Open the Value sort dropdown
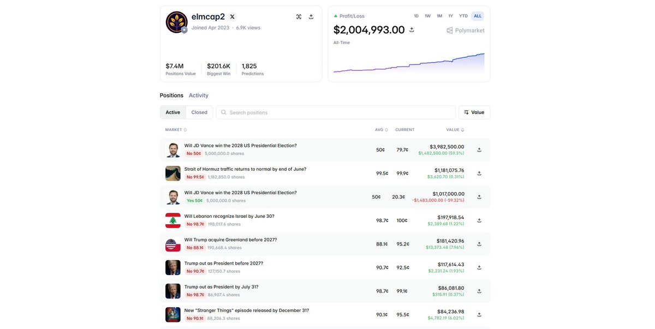 pyautogui.click(x=474, y=112)
